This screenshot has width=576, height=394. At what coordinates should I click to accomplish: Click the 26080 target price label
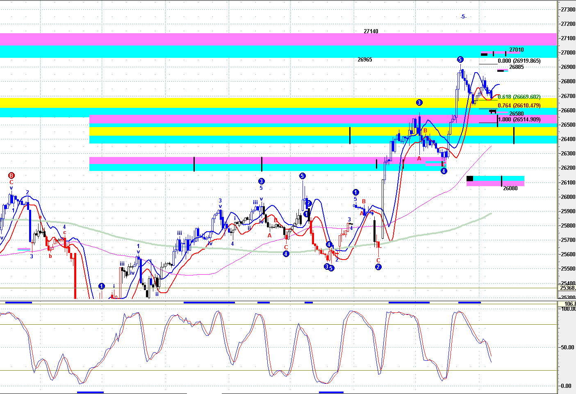[510, 189]
